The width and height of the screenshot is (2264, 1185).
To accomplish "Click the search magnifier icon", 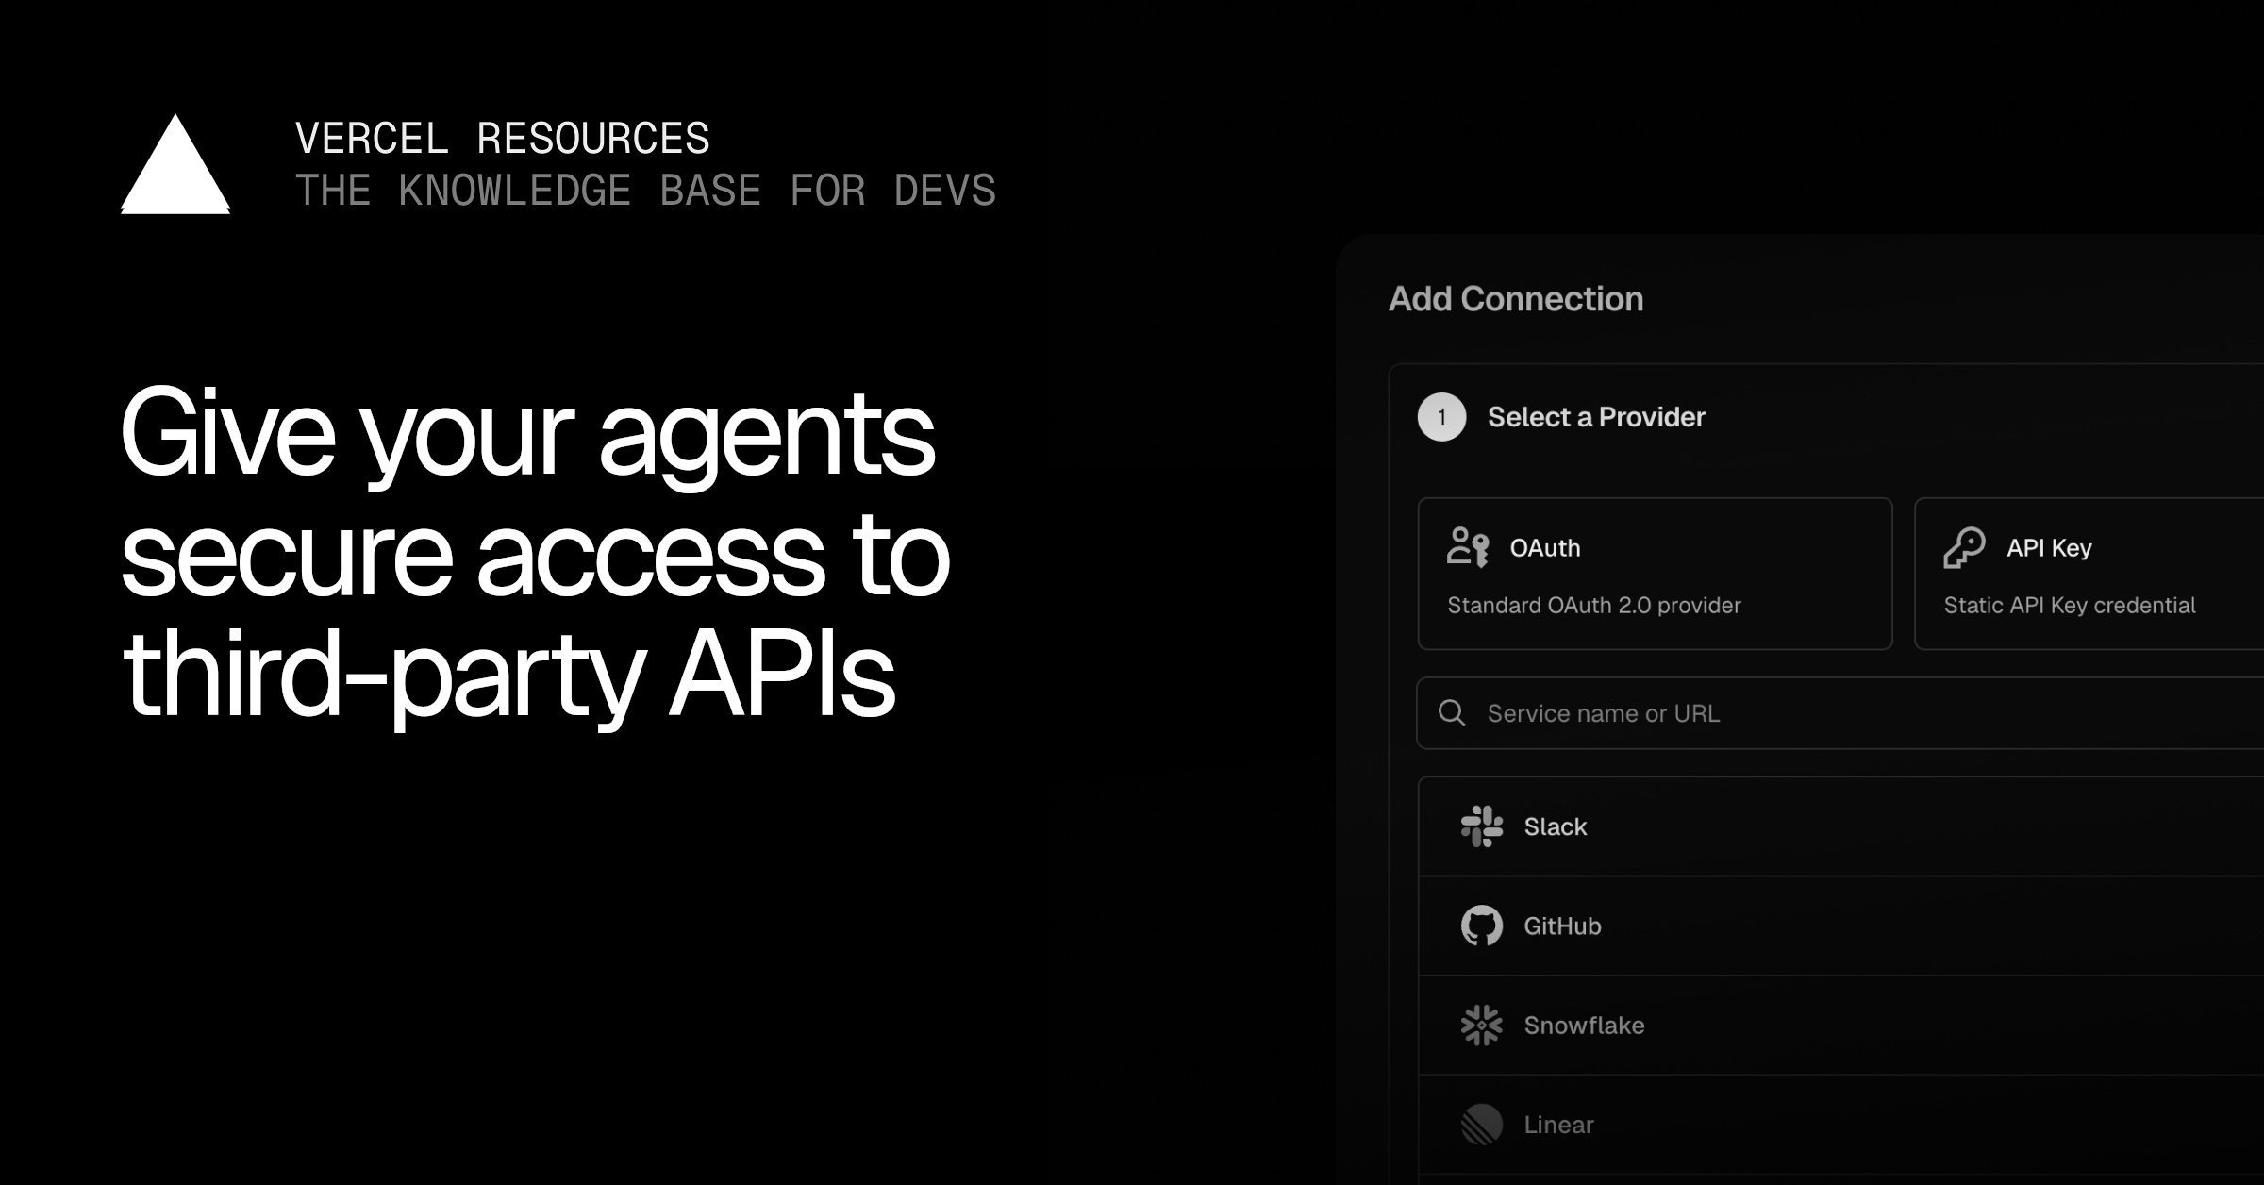I will point(1452,713).
